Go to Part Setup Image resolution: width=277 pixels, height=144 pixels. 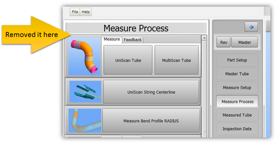pos(237,60)
